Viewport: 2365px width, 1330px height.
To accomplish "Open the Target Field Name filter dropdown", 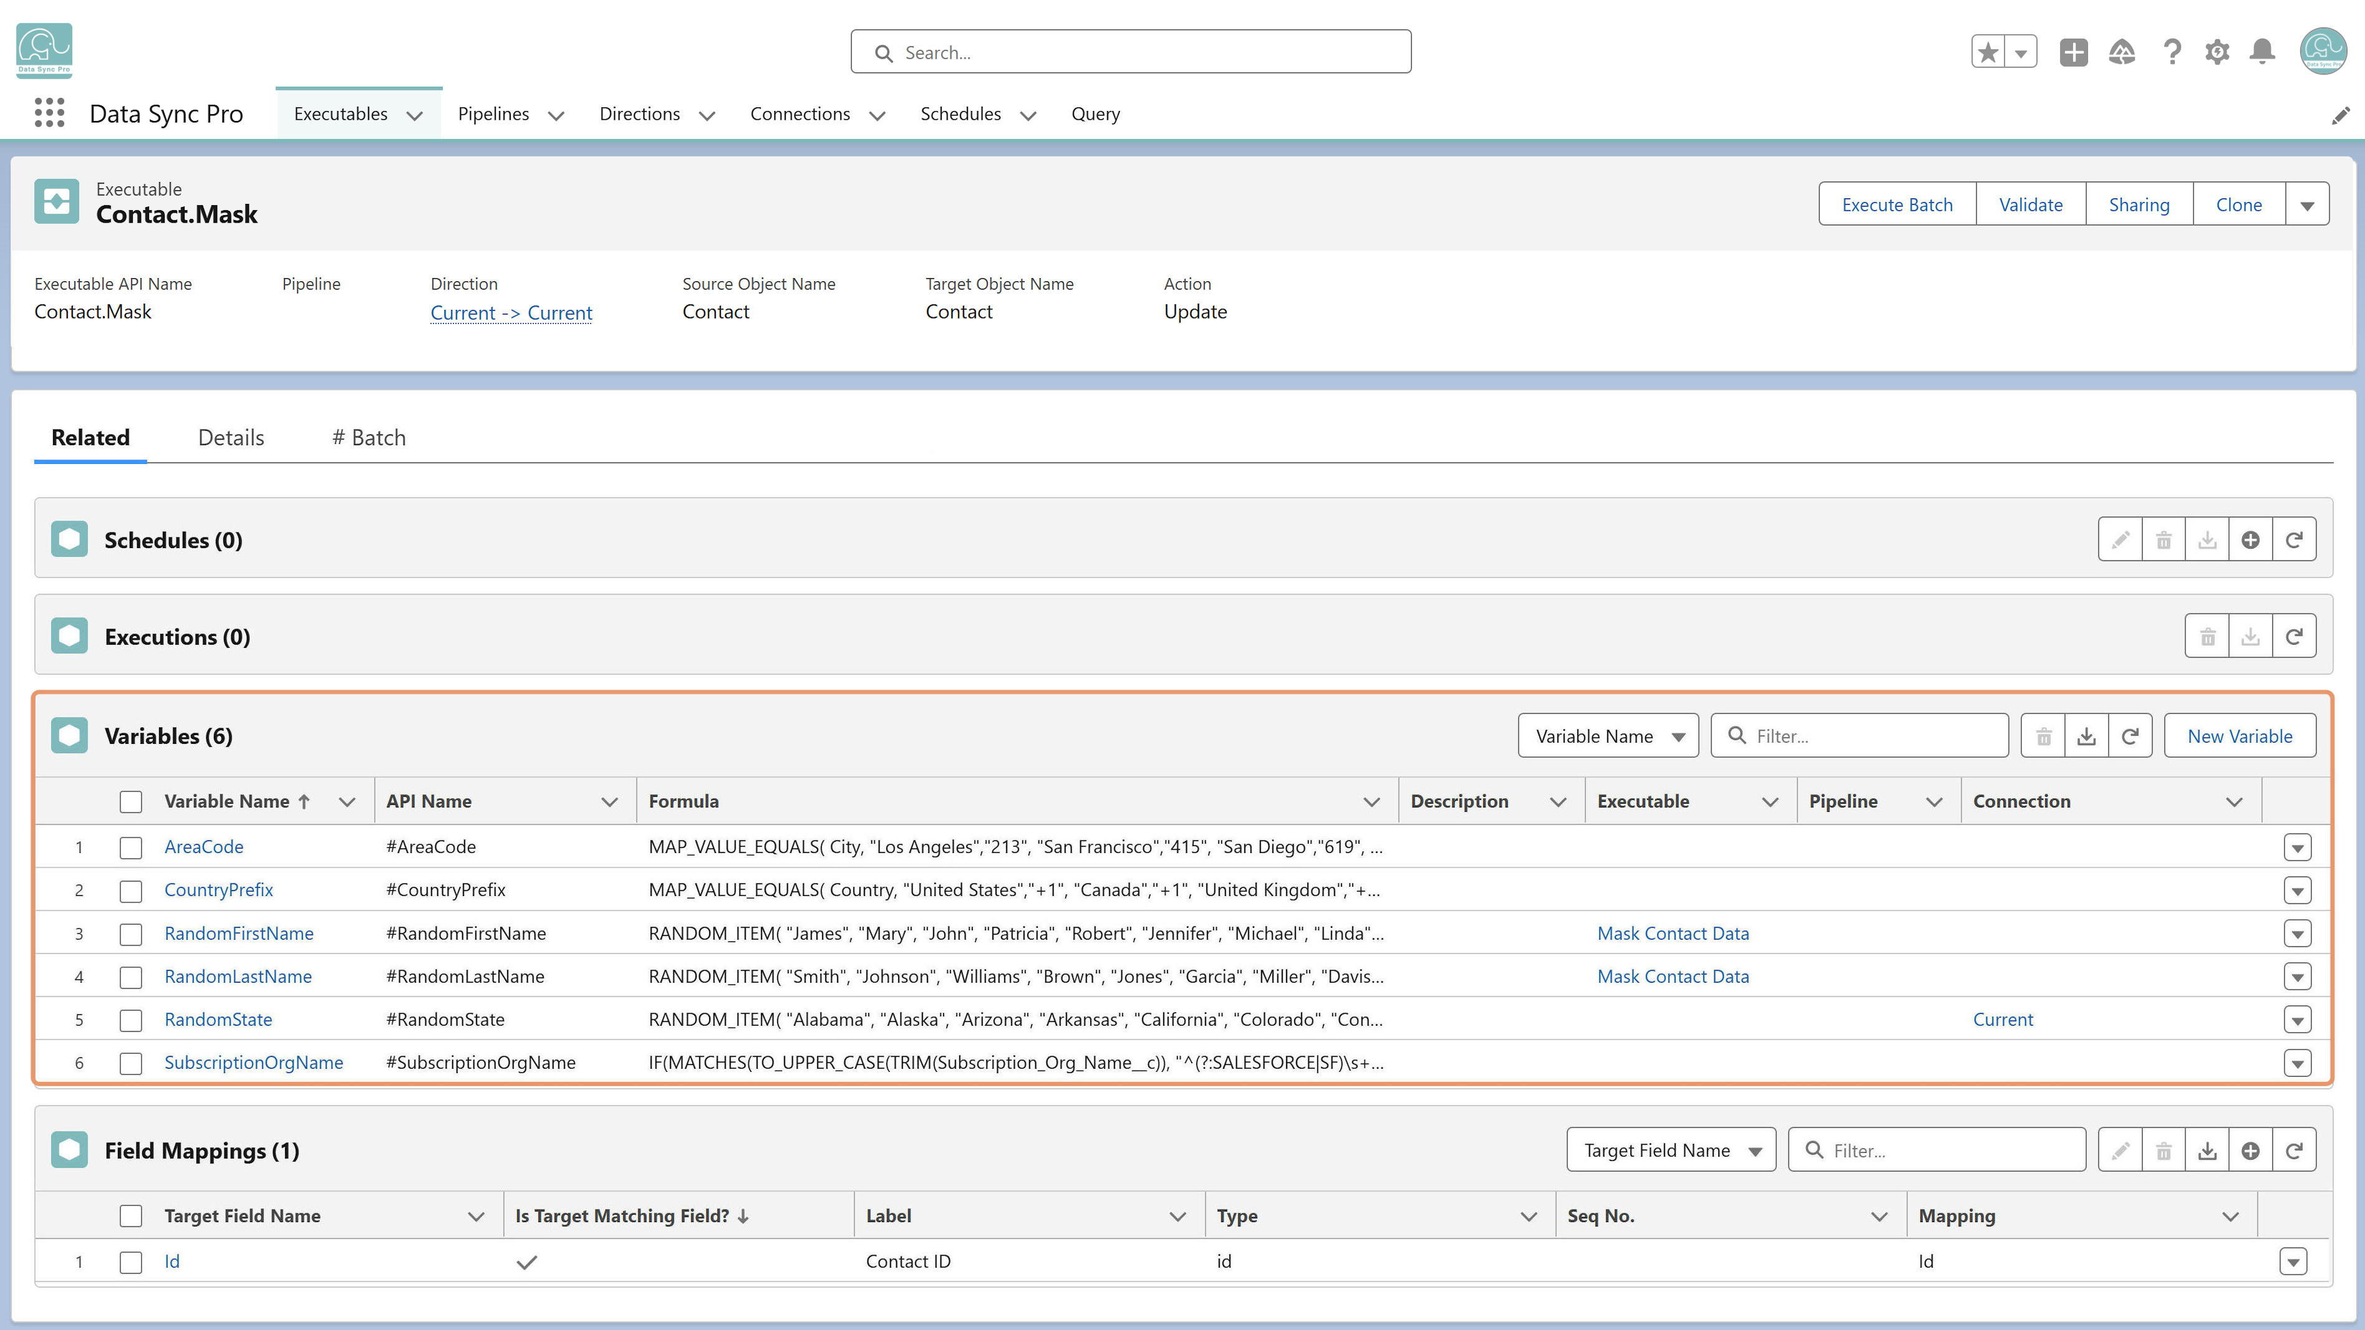I will click(1671, 1150).
